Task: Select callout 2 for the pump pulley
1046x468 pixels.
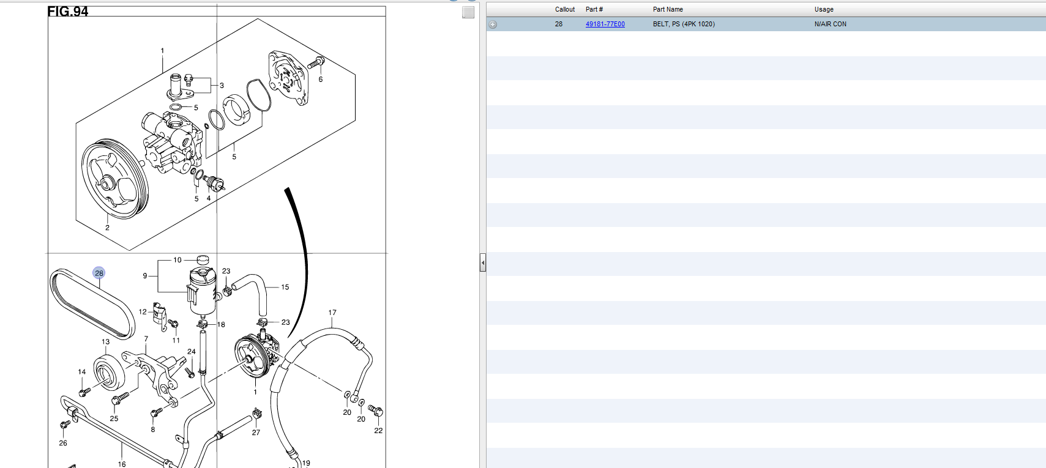Action: tap(107, 228)
